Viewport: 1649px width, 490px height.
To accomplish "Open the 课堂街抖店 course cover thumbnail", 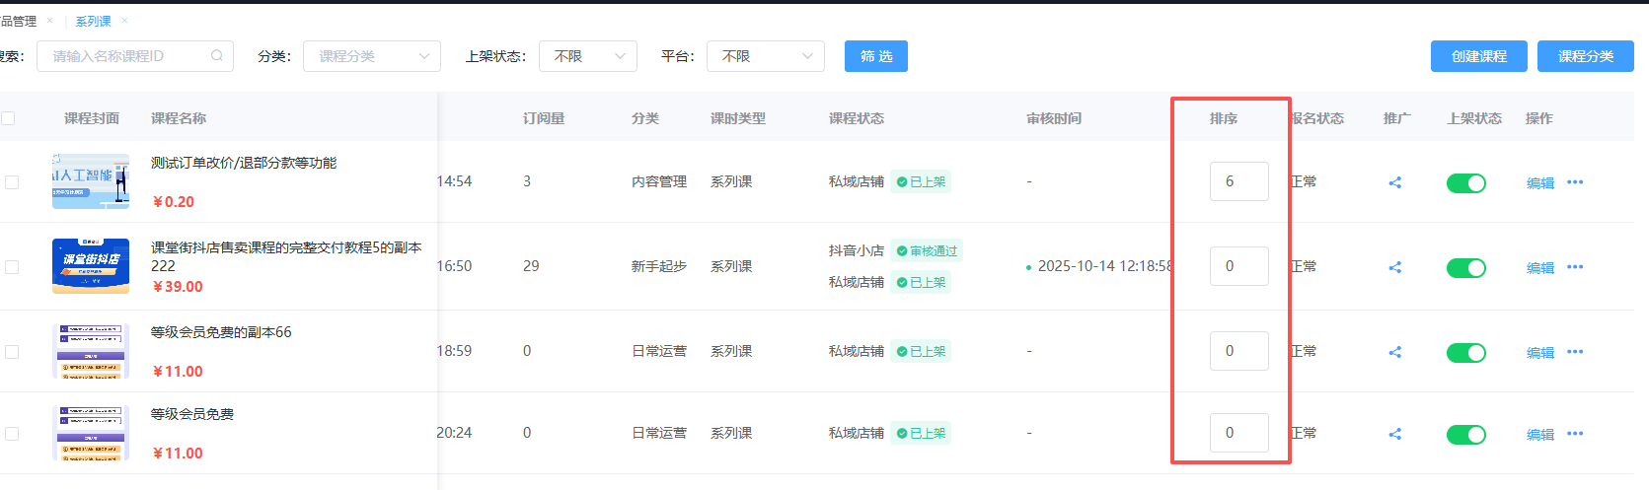I will [91, 266].
